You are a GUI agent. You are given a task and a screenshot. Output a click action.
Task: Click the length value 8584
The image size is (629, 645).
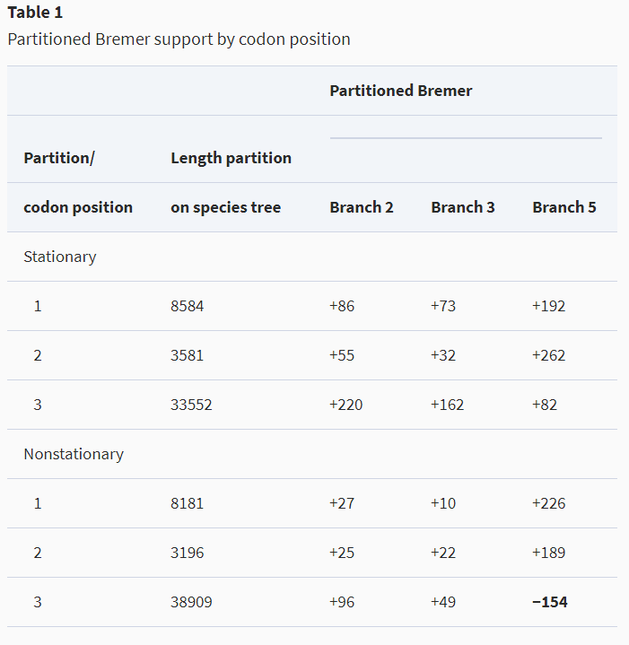pyautogui.click(x=188, y=306)
